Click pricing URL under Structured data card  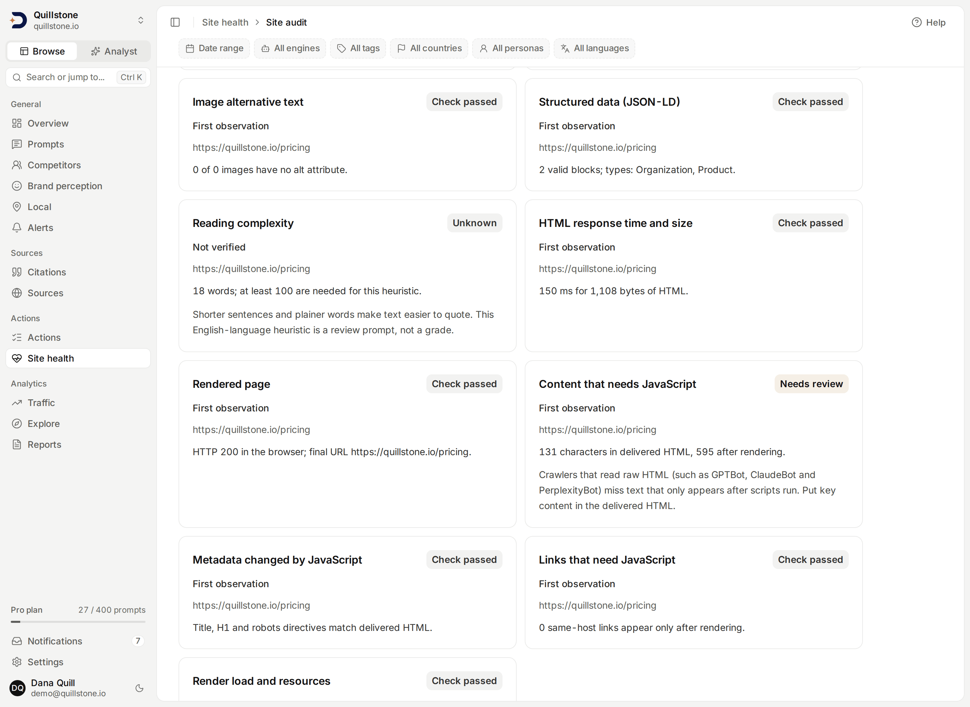click(597, 148)
